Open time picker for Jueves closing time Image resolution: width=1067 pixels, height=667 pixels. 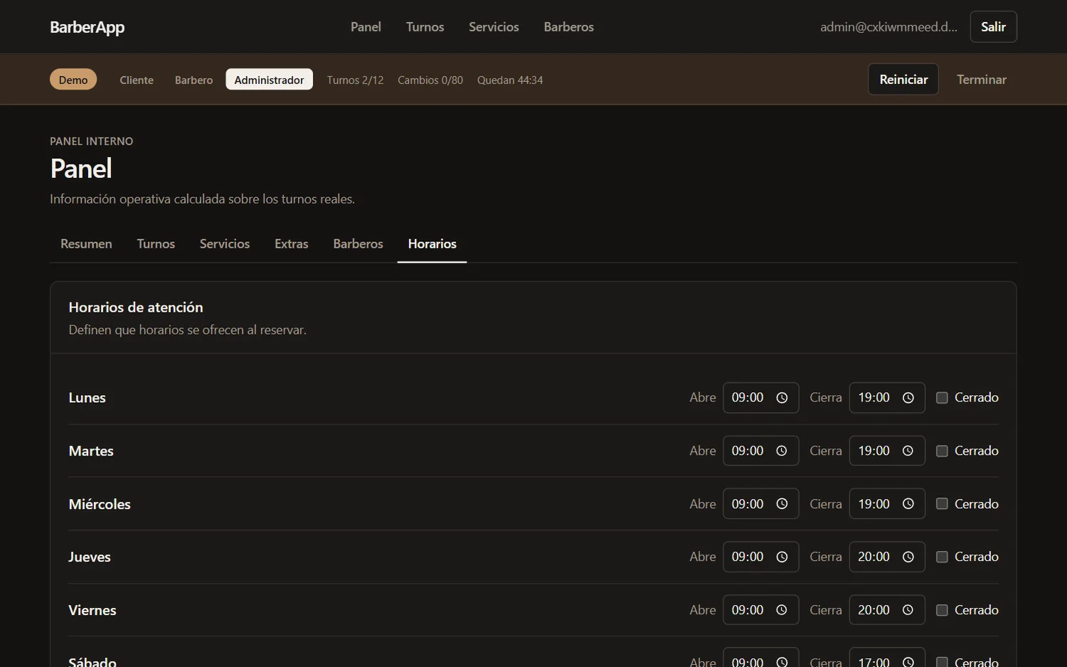908,557
